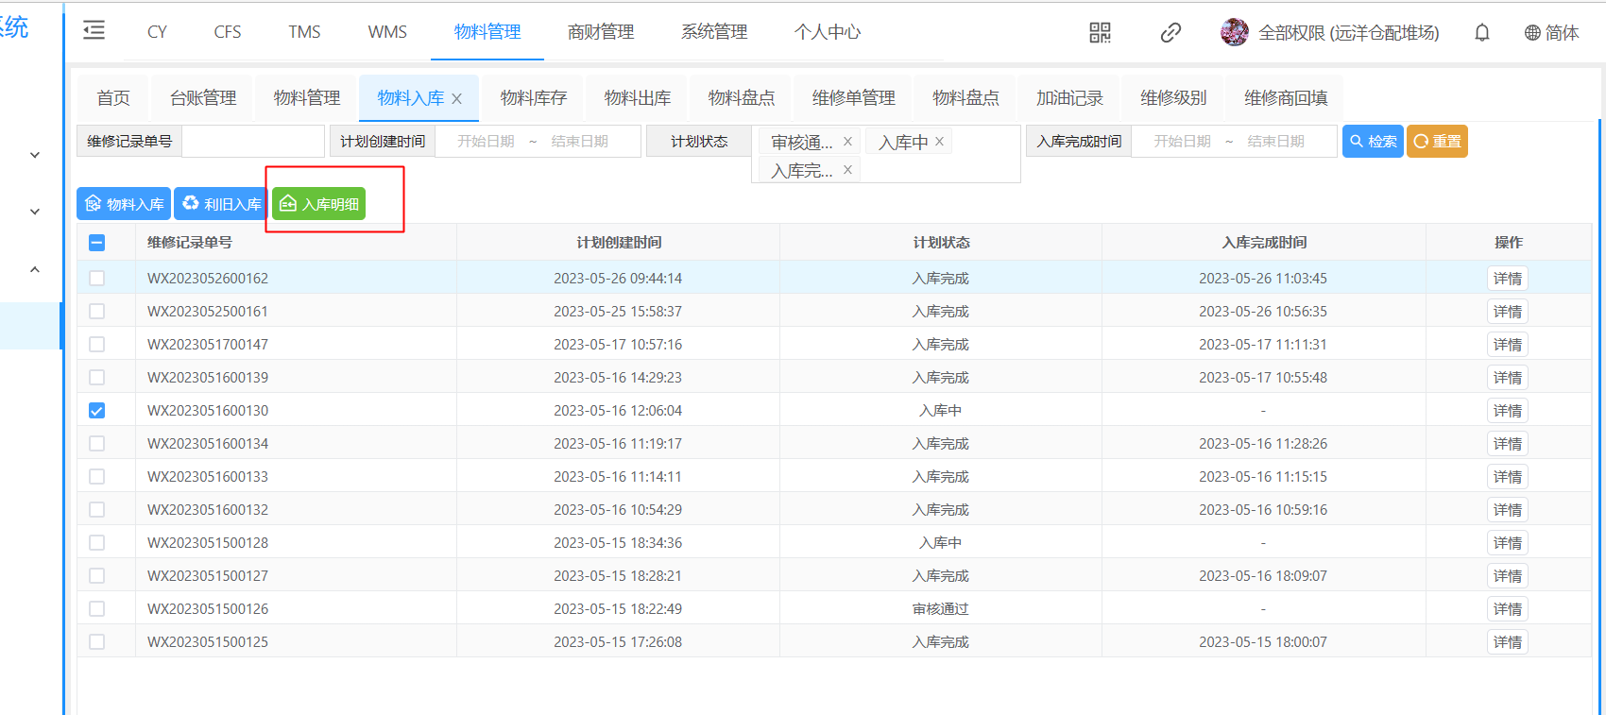Close the 物料入库 tab with its X
1606x715 pixels.
[457, 99]
